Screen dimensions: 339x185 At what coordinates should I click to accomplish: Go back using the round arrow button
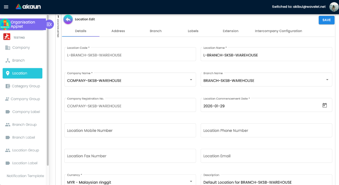(x=68, y=19)
